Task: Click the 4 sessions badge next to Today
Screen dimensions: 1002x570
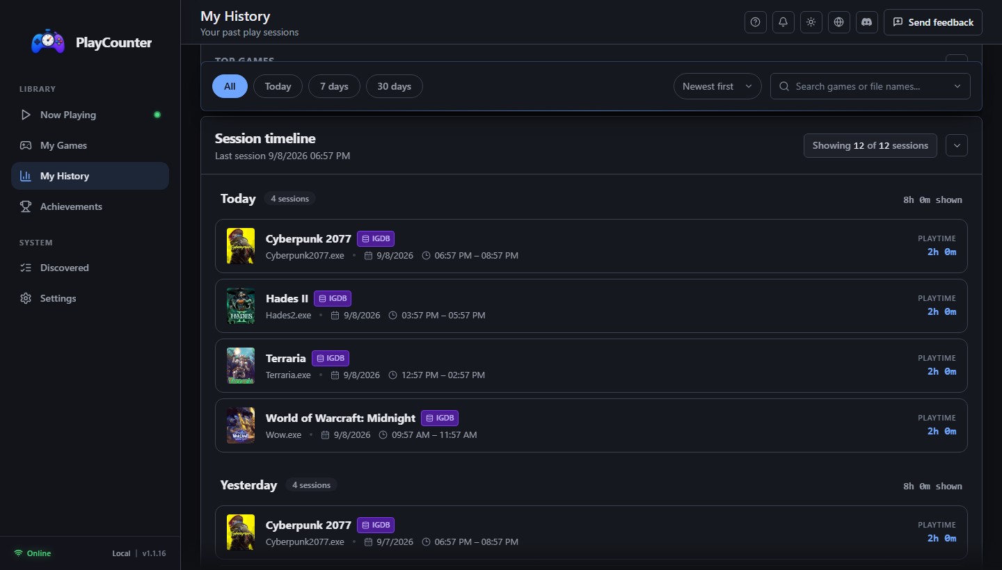Action: pos(289,199)
